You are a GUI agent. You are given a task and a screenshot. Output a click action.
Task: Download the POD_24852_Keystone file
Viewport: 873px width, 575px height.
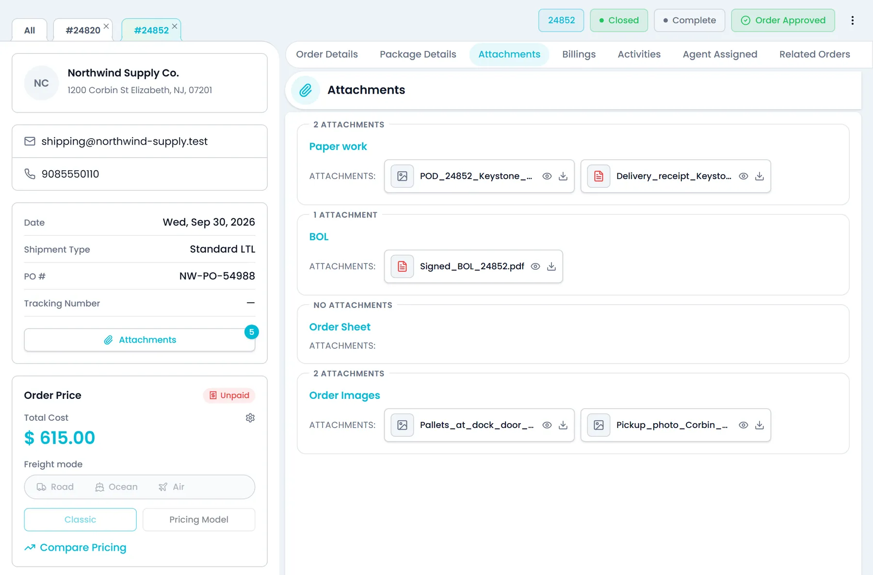pos(563,176)
